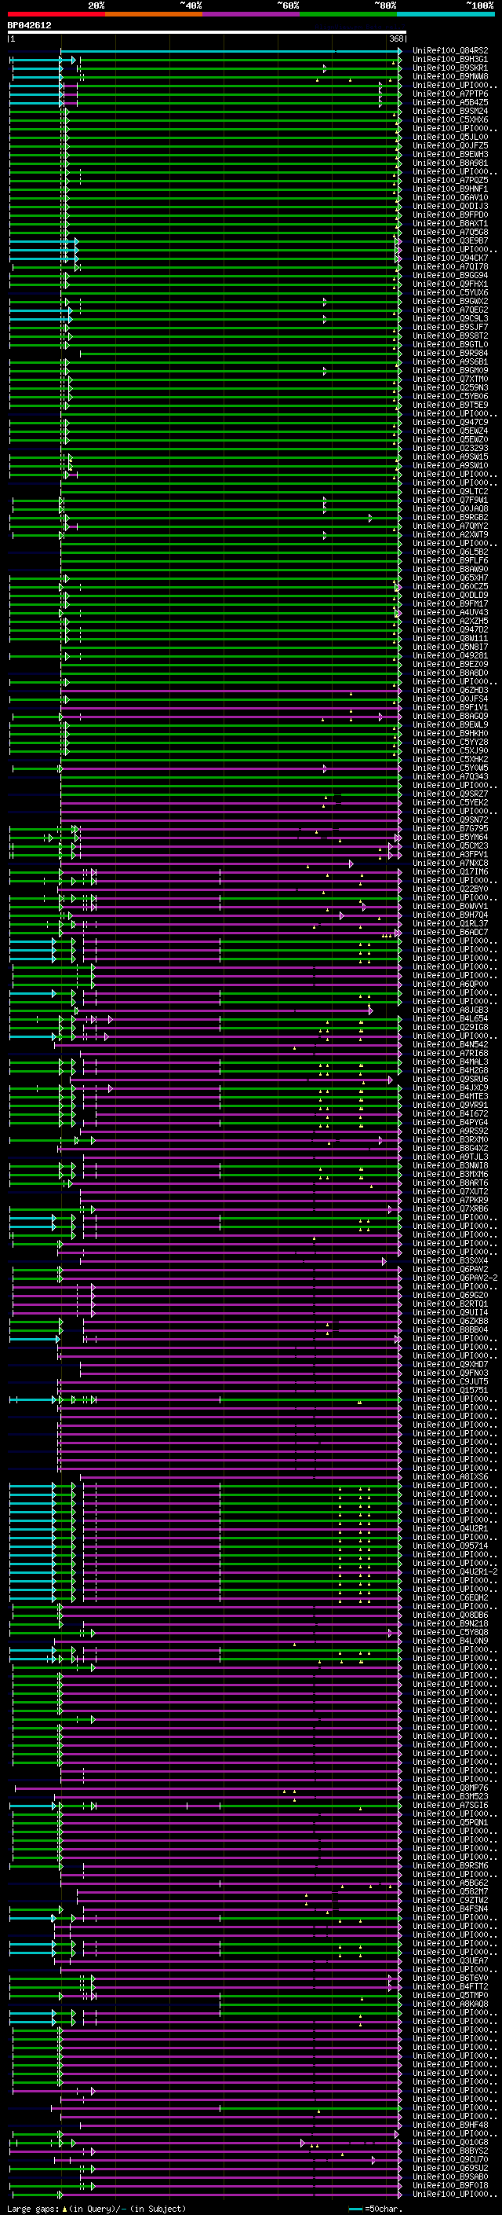502x2215 pixels.
Task: Select hit label UniRef100_B9RGB2
Action: [450, 518]
